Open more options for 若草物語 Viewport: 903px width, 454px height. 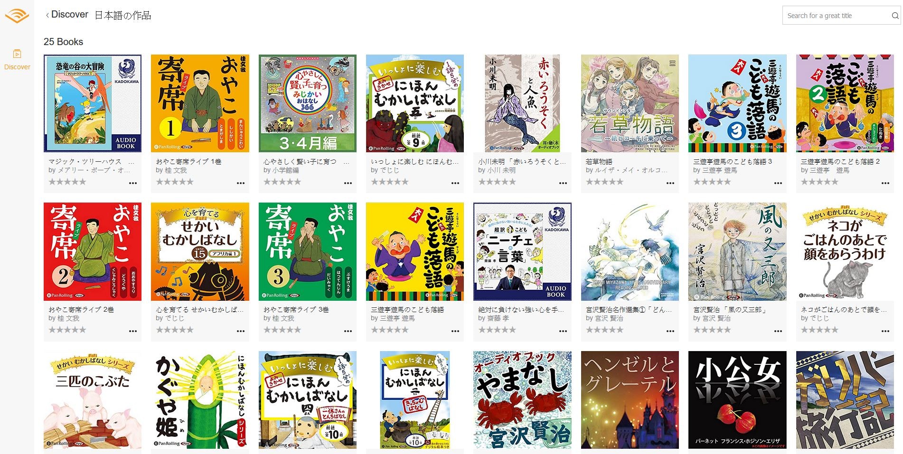pyautogui.click(x=670, y=183)
